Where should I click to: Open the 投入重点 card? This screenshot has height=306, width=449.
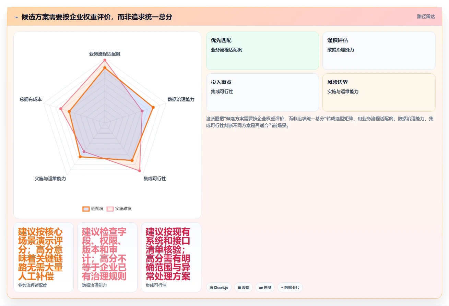[262, 93]
